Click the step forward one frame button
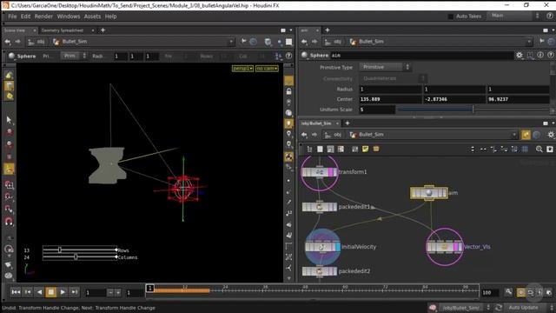 75,292
